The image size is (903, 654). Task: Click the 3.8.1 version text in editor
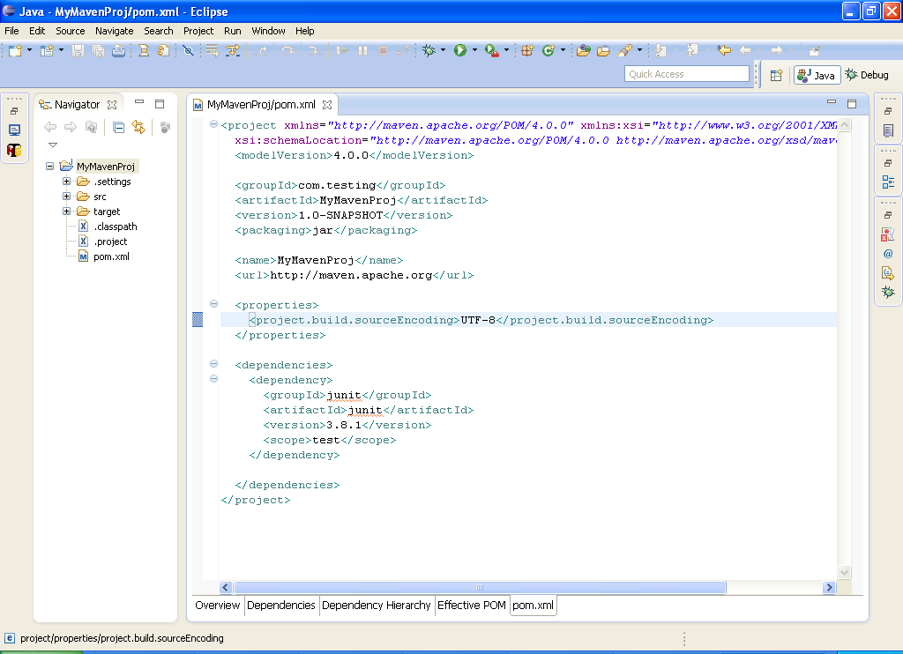(344, 425)
